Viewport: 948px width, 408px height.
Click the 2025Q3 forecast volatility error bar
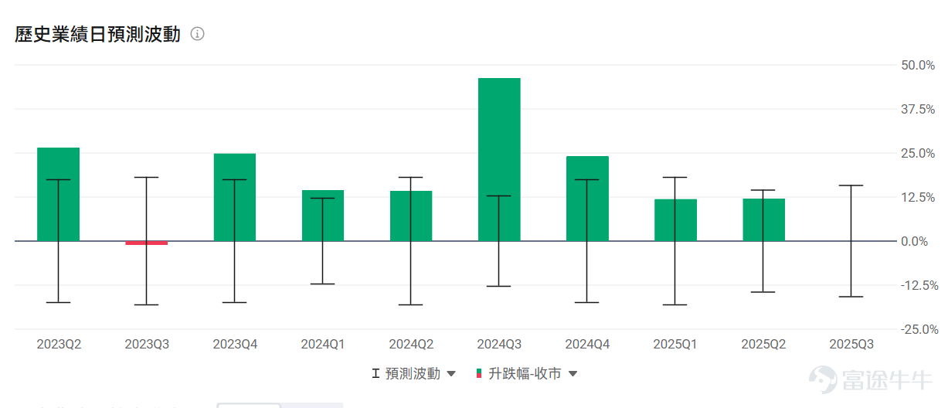(x=851, y=241)
